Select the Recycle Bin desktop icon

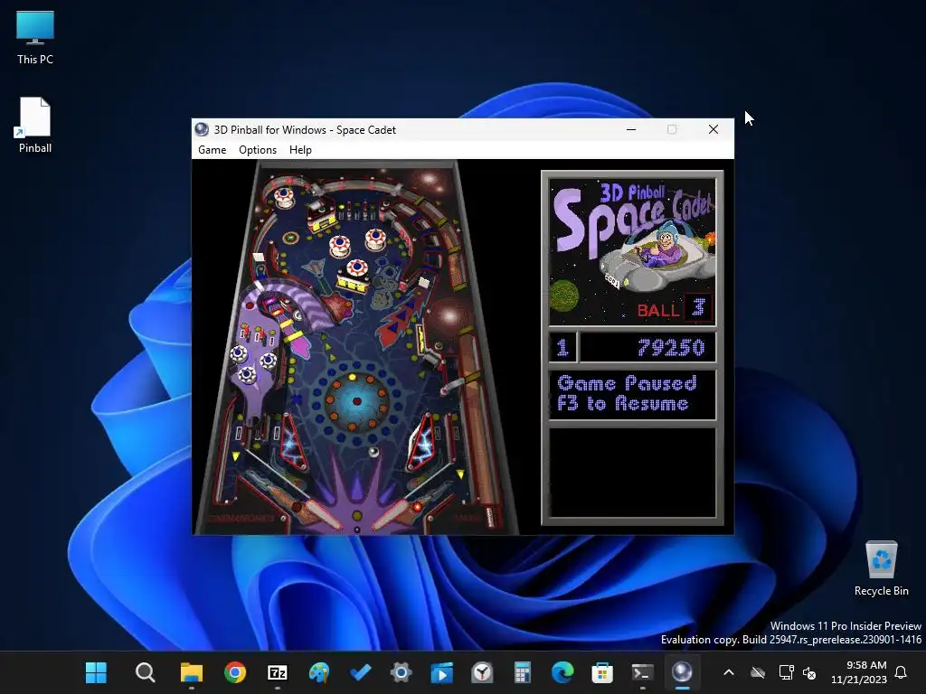[x=881, y=569]
